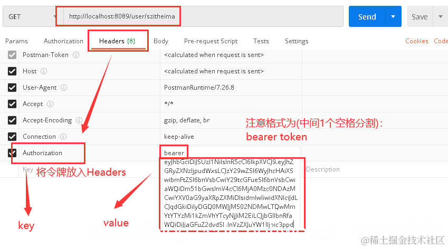Show info icon beside Host
448x249 pixels.
44,71
